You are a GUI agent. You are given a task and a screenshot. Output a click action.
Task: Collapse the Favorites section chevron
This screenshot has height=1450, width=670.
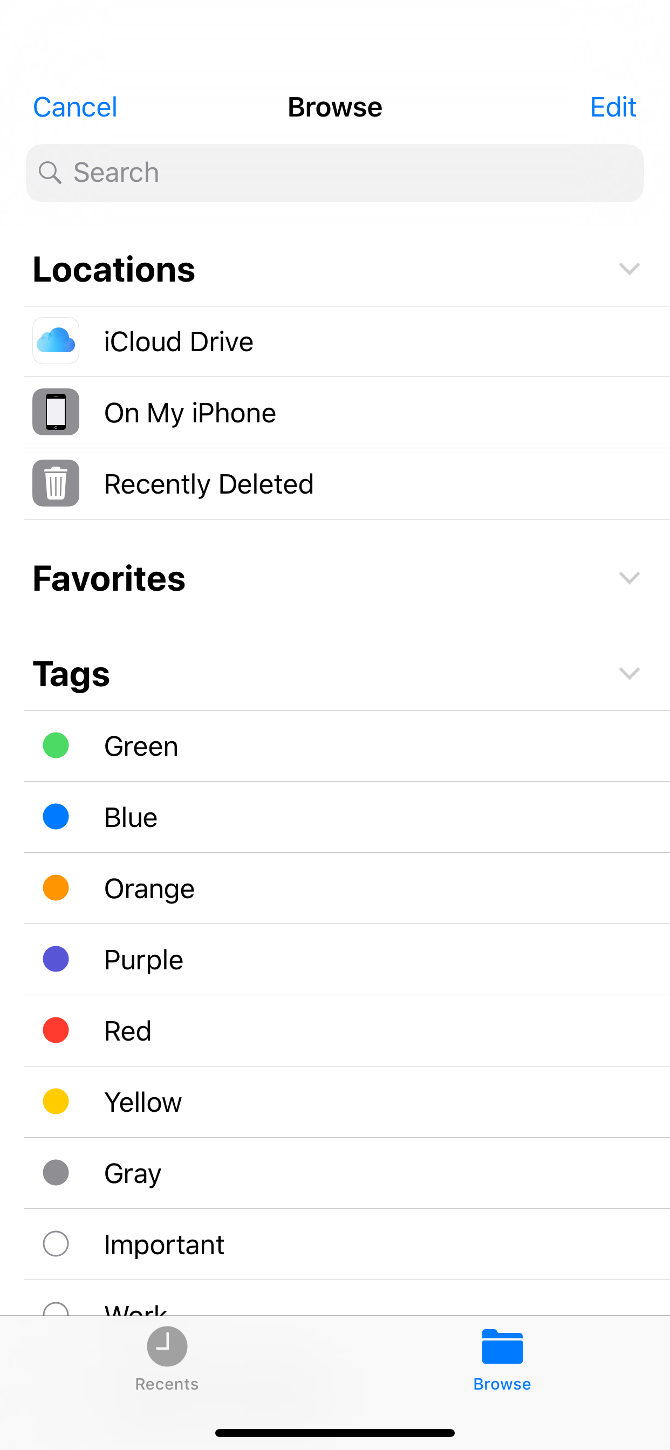[629, 578]
